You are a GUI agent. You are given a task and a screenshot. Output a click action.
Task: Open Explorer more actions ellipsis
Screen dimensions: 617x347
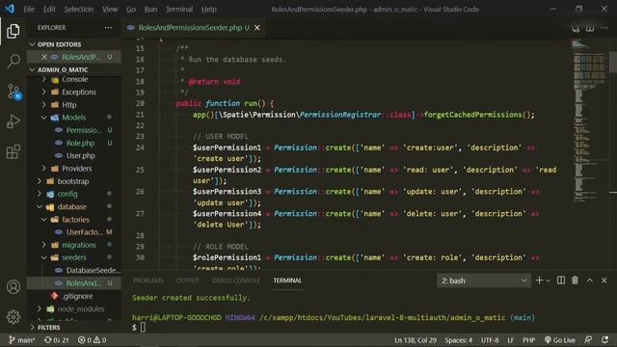click(x=108, y=28)
